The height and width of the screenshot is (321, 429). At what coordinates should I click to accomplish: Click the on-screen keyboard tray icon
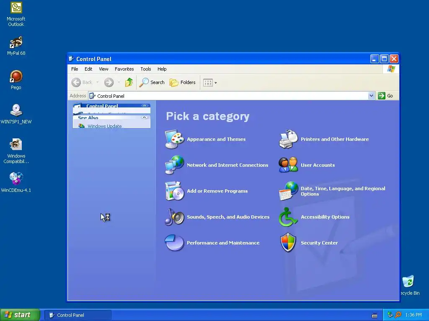374,315
